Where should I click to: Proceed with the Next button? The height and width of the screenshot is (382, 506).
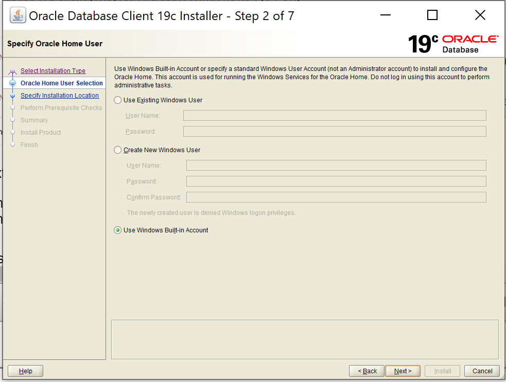point(403,371)
